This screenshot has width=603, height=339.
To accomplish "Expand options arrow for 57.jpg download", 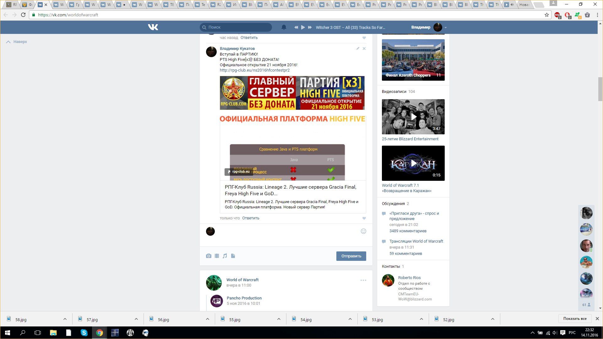I will (136, 319).
